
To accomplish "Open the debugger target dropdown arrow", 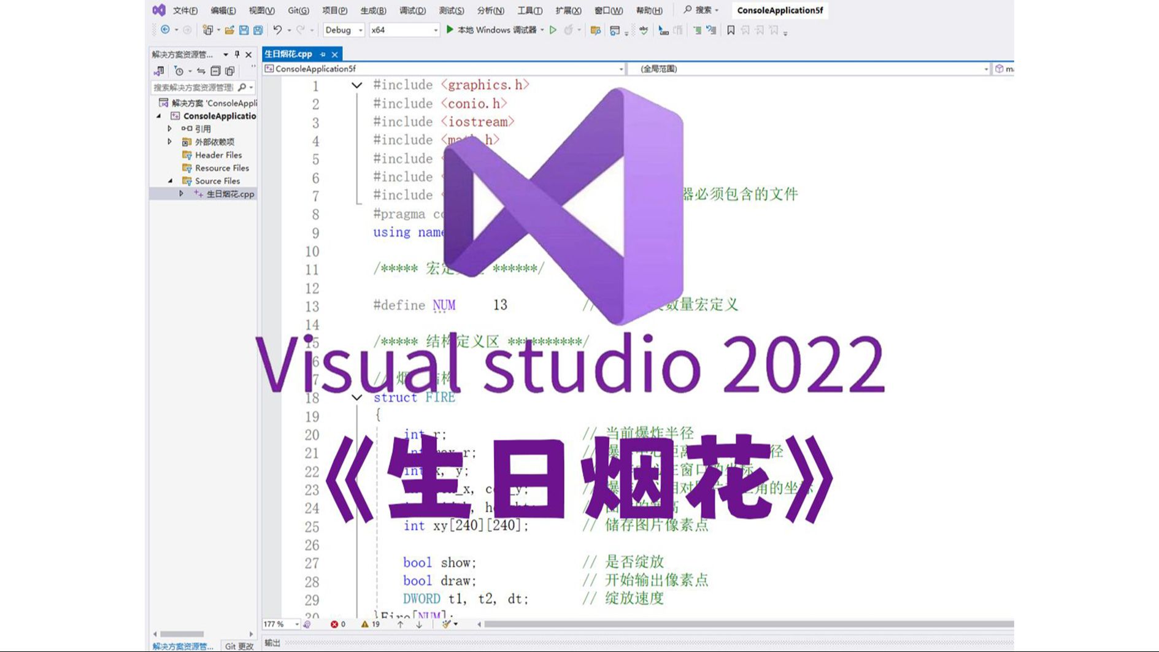I will click(542, 29).
